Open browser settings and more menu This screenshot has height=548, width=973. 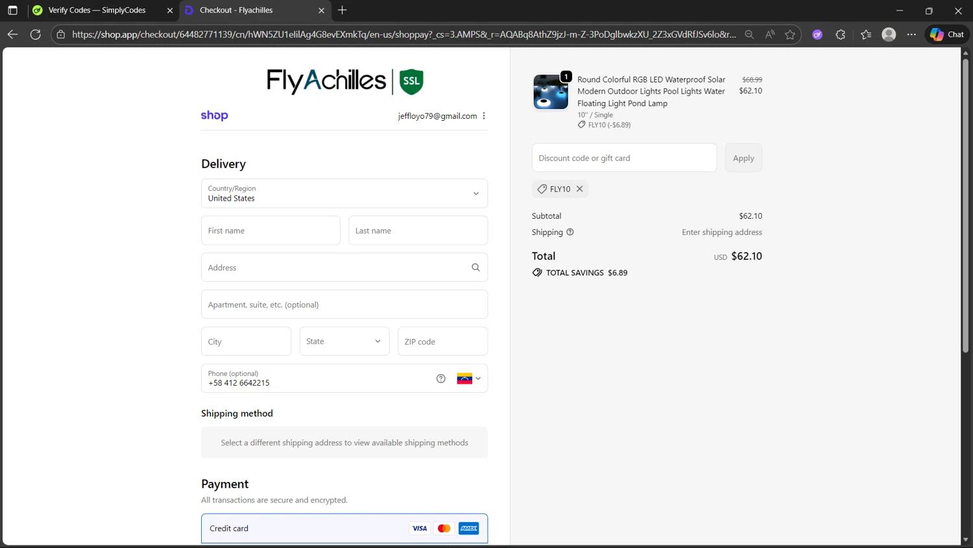(911, 34)
